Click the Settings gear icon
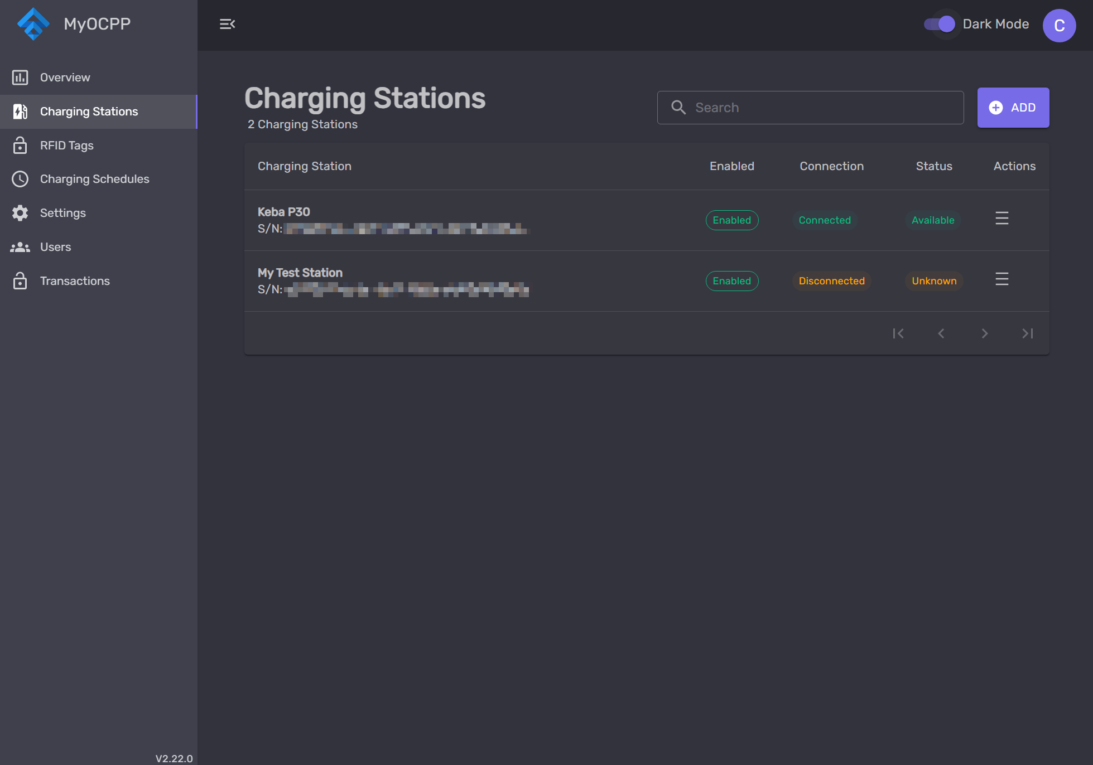Image resolution: width=1093 pixels, height=765 pixels. pyautogui.click(x=20, y=213)
